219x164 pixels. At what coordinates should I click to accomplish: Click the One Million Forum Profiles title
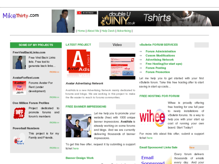click(x=31, y=103)
